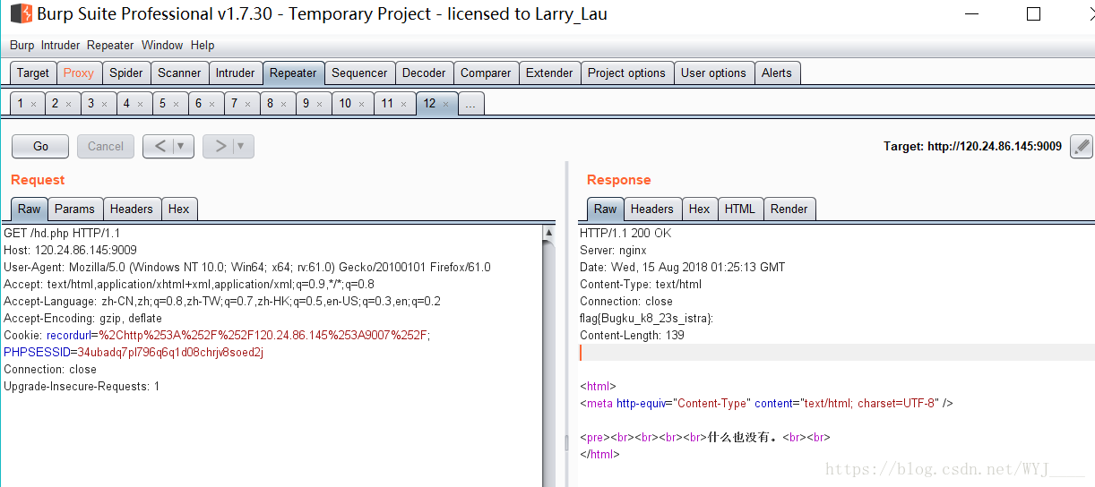Image resolution: width=1095 pixels, height=487 pixels.
Task: Close Repeater tab 5 with x
Action: click(x=176, y=104)
